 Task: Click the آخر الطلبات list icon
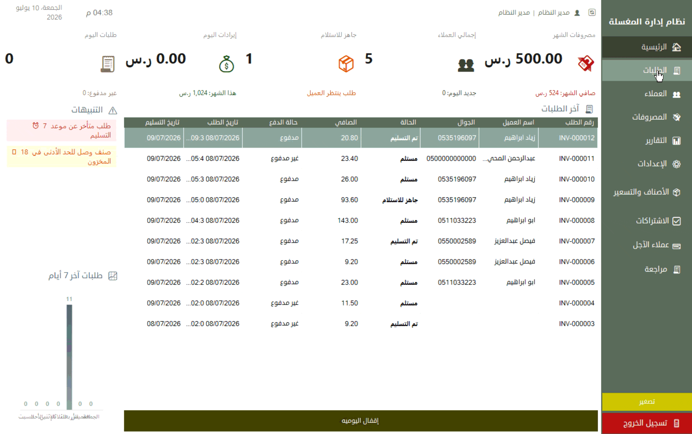point(589,109)
